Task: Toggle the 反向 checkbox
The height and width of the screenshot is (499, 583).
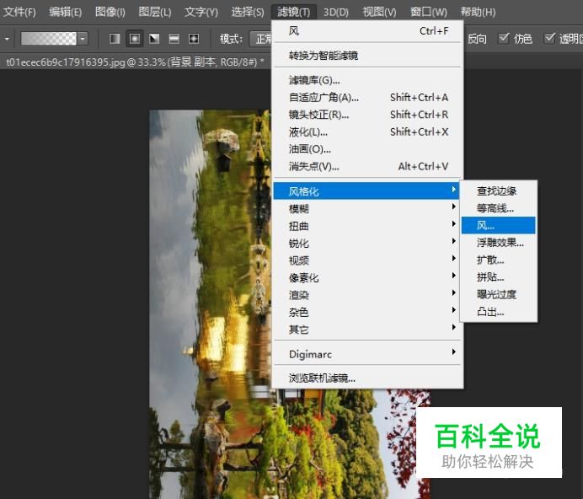Action: click(x=477, y=38)
